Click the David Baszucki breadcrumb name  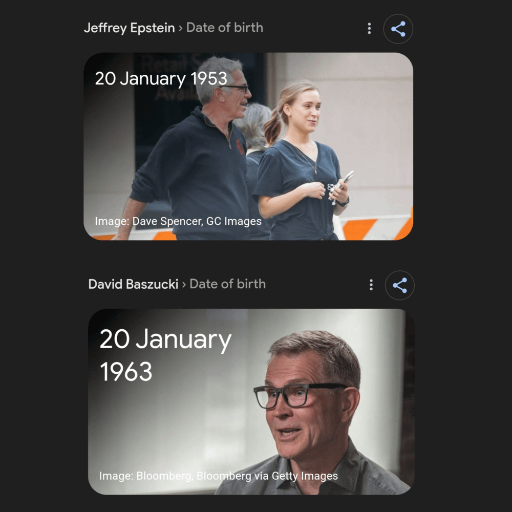tap(133, 284)
